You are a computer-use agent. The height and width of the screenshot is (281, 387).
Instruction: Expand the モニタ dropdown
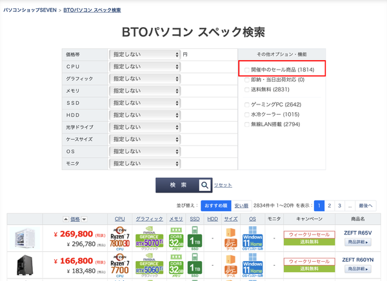click(x=145, y=163)
